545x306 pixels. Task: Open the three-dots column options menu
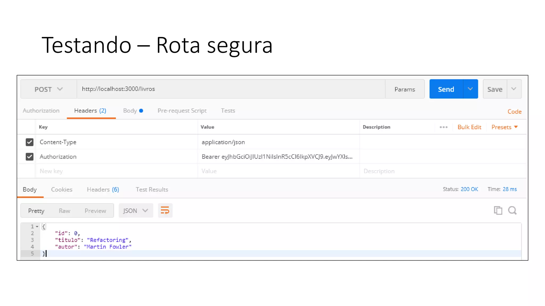point(443,127)
